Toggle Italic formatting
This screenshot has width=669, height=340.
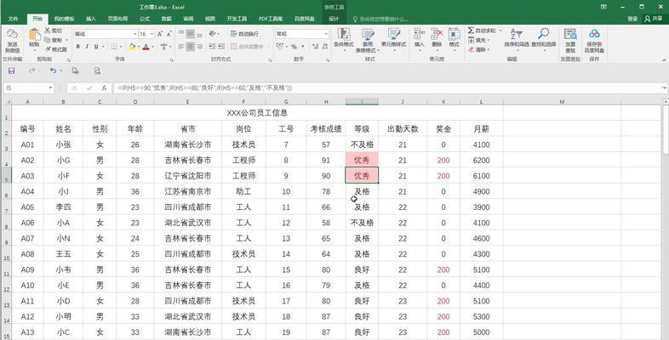point(87,47)
